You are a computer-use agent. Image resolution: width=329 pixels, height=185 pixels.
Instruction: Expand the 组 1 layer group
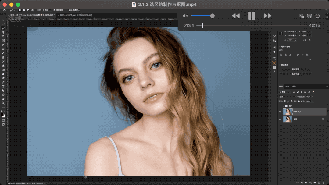[x=284, y=106]
